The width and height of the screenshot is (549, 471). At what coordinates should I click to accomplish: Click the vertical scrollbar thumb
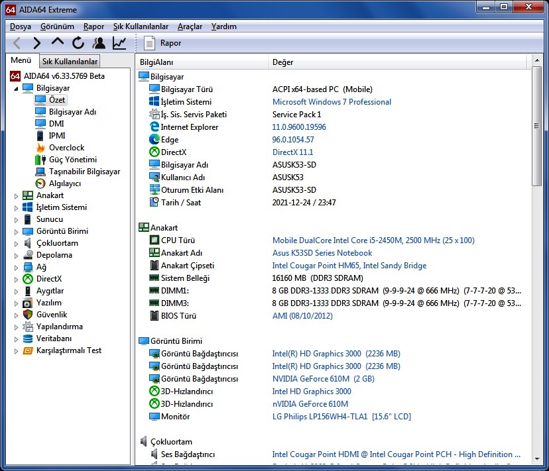click(x=537, y=127)
